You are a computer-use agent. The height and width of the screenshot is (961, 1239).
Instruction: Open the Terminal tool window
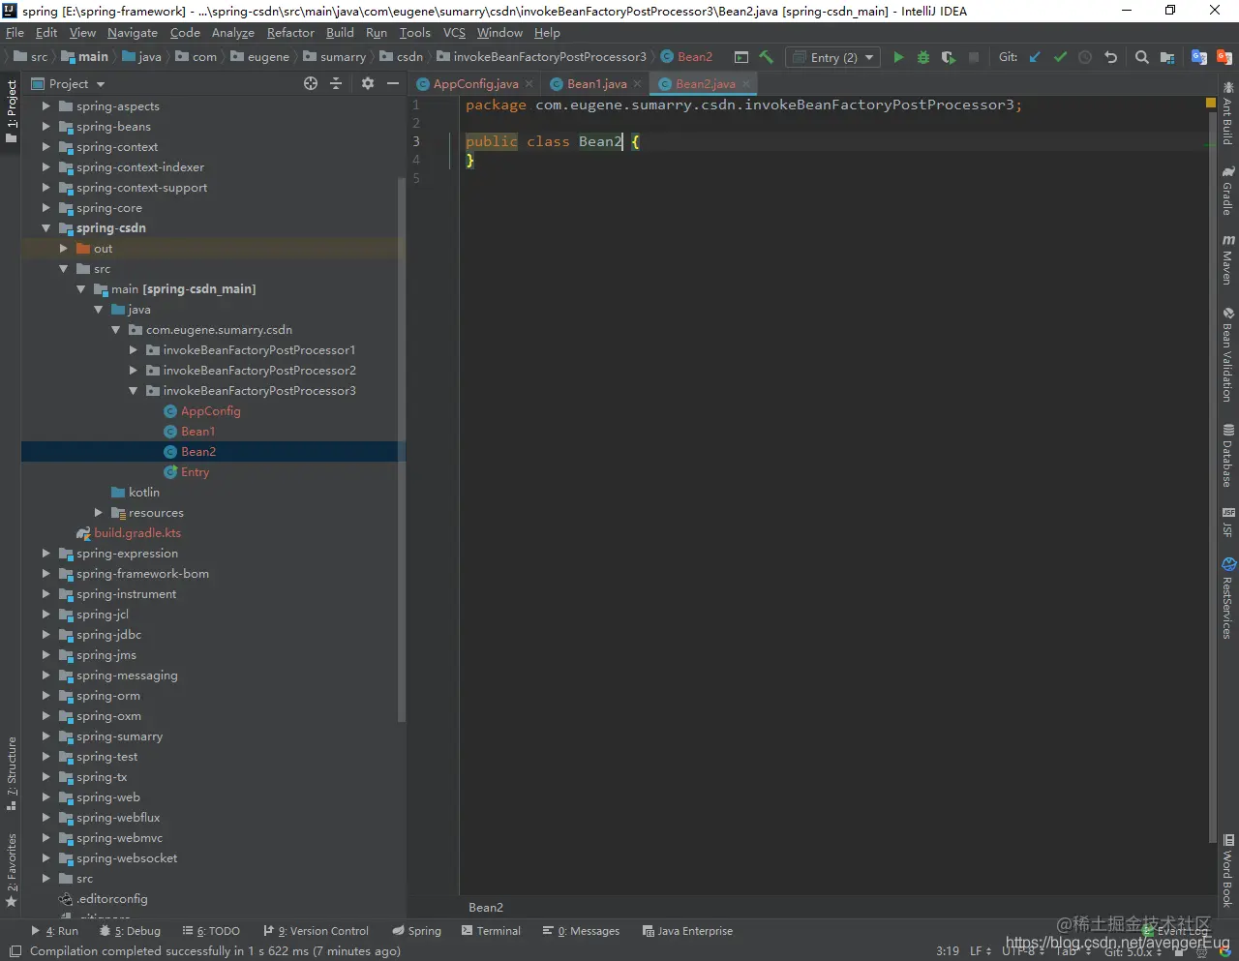[x=491, y=931]
